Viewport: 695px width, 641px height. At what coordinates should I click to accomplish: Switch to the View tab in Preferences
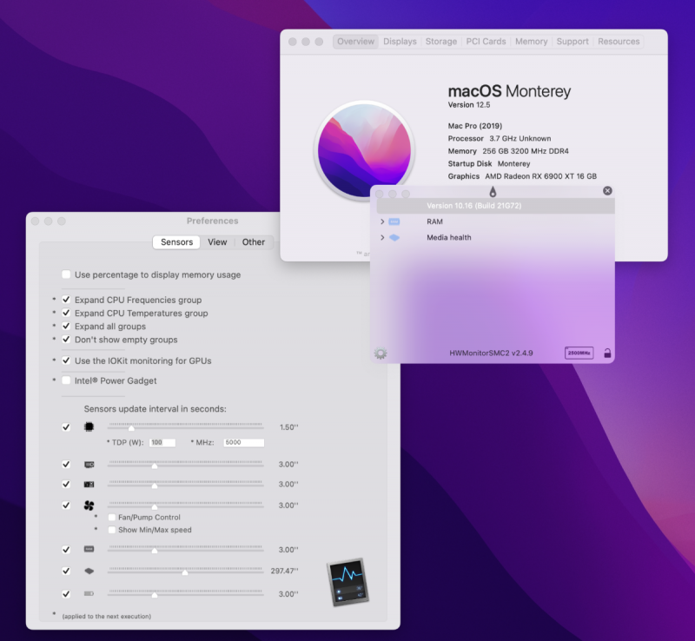click(x=217, y=242)
